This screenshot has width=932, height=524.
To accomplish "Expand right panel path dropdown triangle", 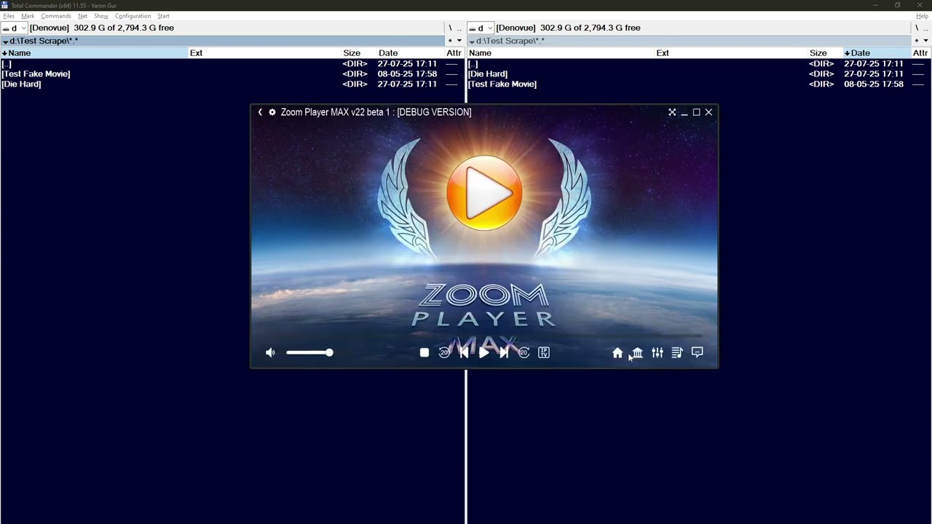I will [x=472, y=41].
